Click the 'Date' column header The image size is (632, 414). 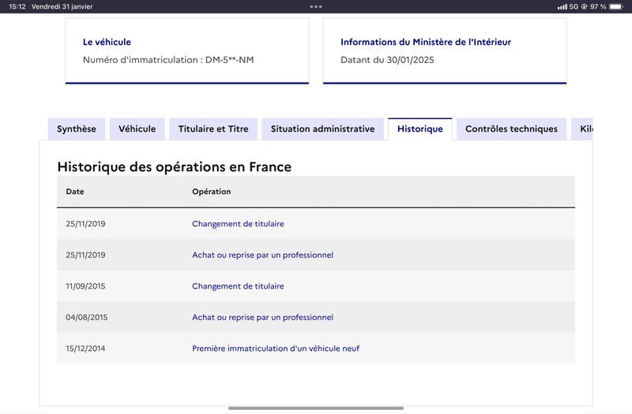click(x=75, y=192)
